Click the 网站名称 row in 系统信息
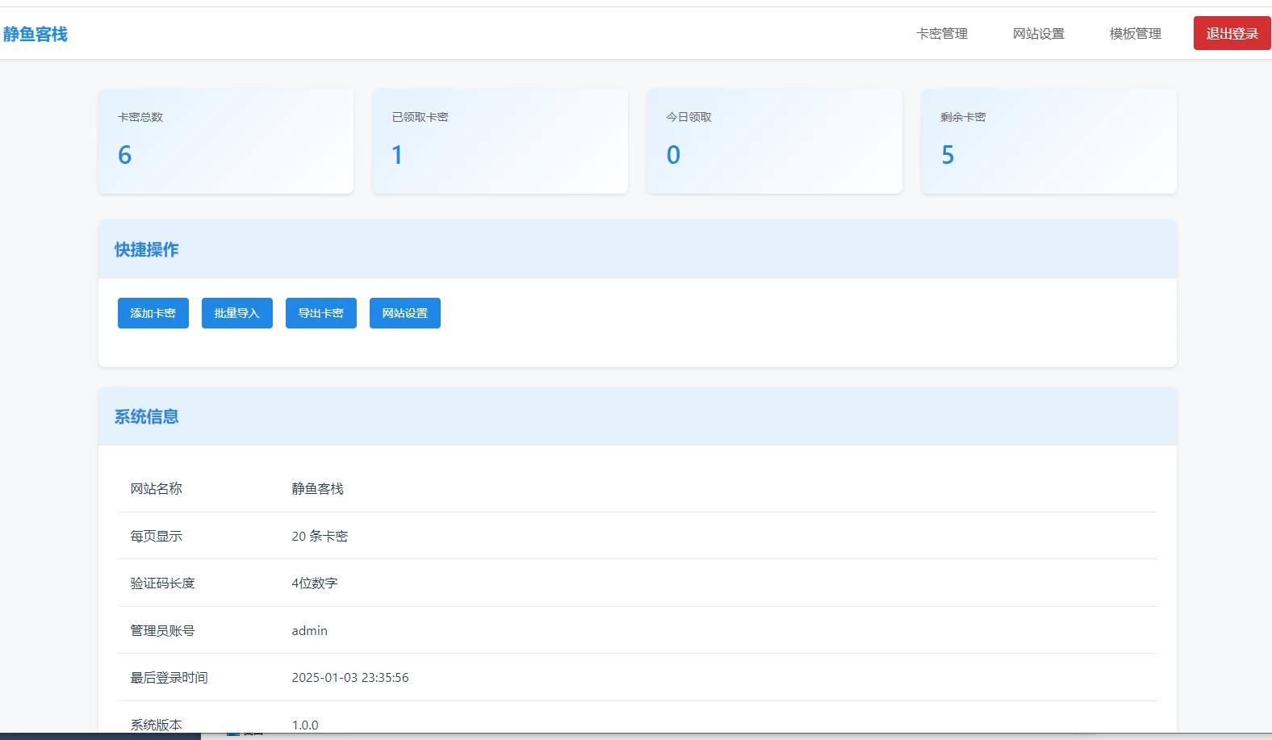This screenshot has width=1272, height=740. pyautogui.click(x=637, y=489)
